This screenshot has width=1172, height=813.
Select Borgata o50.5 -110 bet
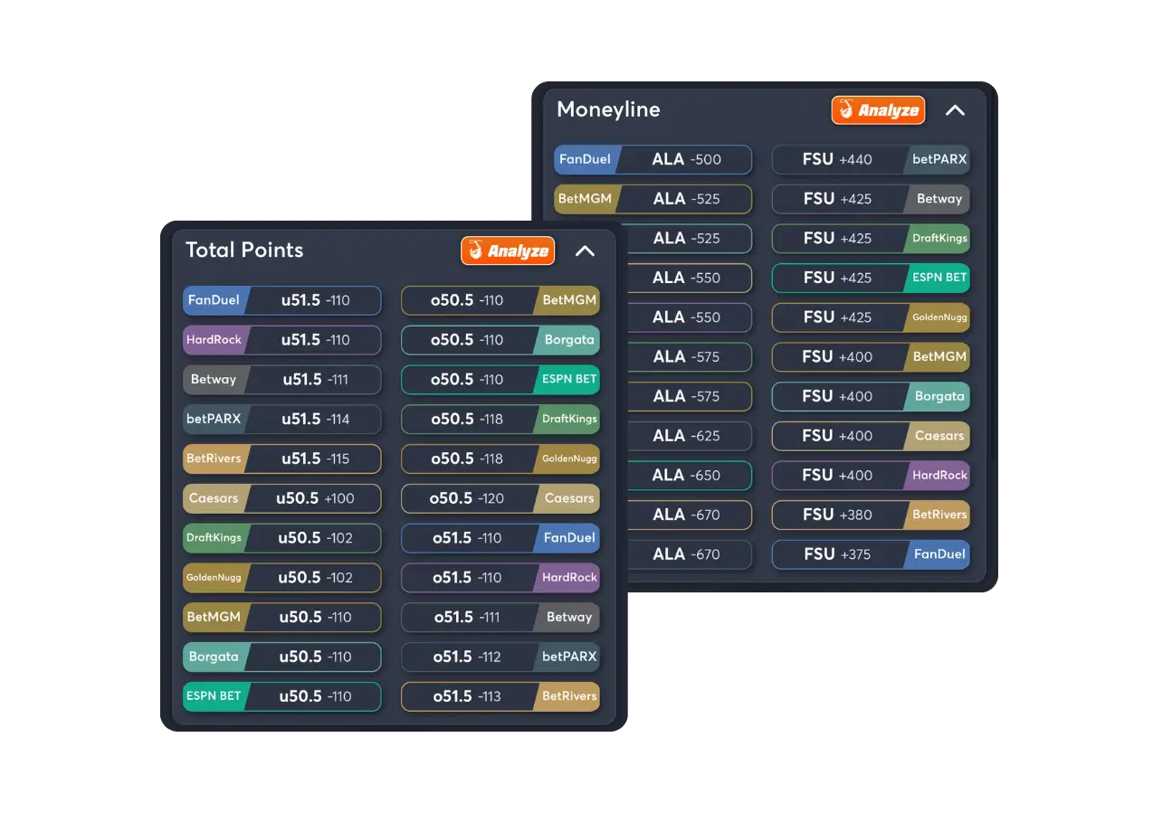coord(500,340)
